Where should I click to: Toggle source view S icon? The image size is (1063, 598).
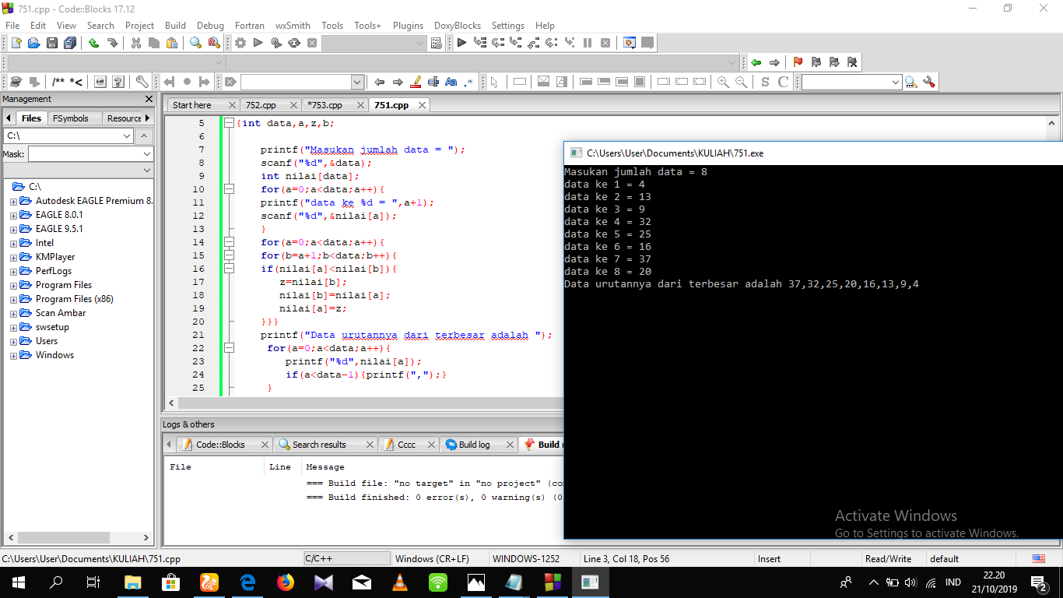coord(765,81)
